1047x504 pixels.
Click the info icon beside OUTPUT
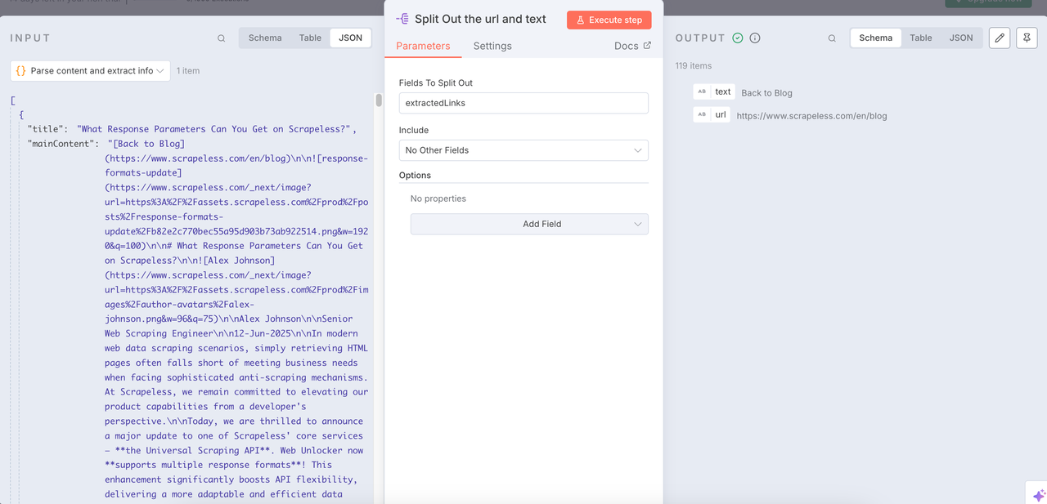tap(755, 38)
